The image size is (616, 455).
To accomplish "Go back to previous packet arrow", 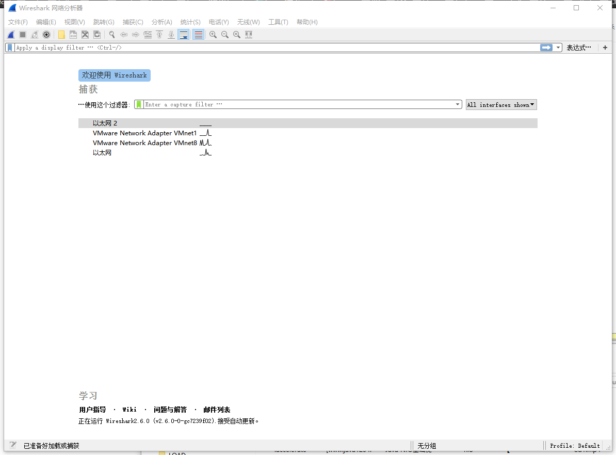I will 124,35.
